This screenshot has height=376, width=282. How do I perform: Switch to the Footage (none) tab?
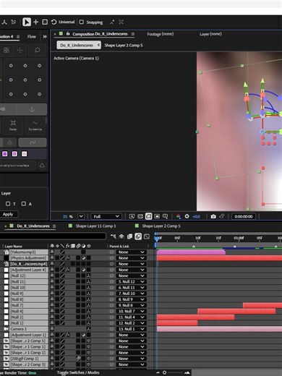point(161,34)
